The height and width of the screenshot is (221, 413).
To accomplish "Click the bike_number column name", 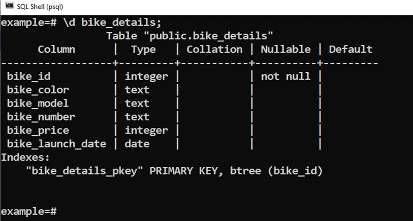I will pos(41,117).
